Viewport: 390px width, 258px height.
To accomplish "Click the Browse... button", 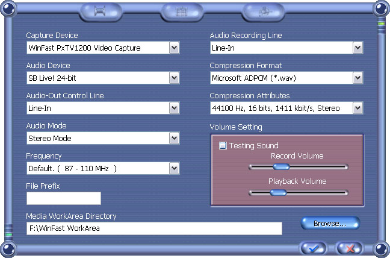I will (330, 223).
